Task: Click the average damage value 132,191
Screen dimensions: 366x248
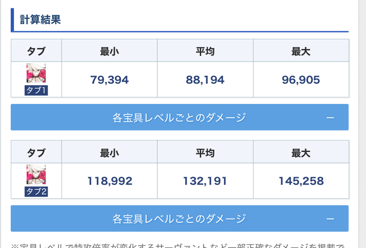Action: (205, 181)
